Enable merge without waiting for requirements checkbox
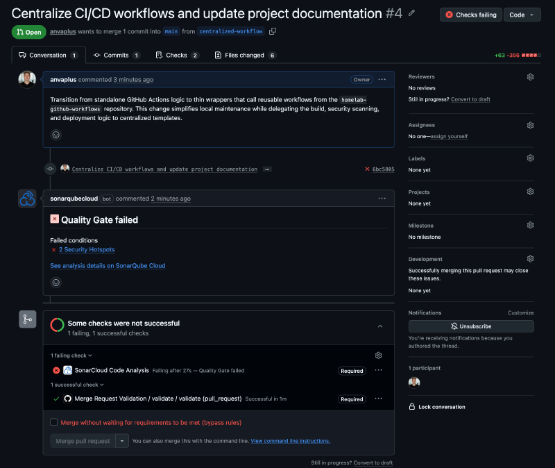The image size is (555, 468). point(54,422)
